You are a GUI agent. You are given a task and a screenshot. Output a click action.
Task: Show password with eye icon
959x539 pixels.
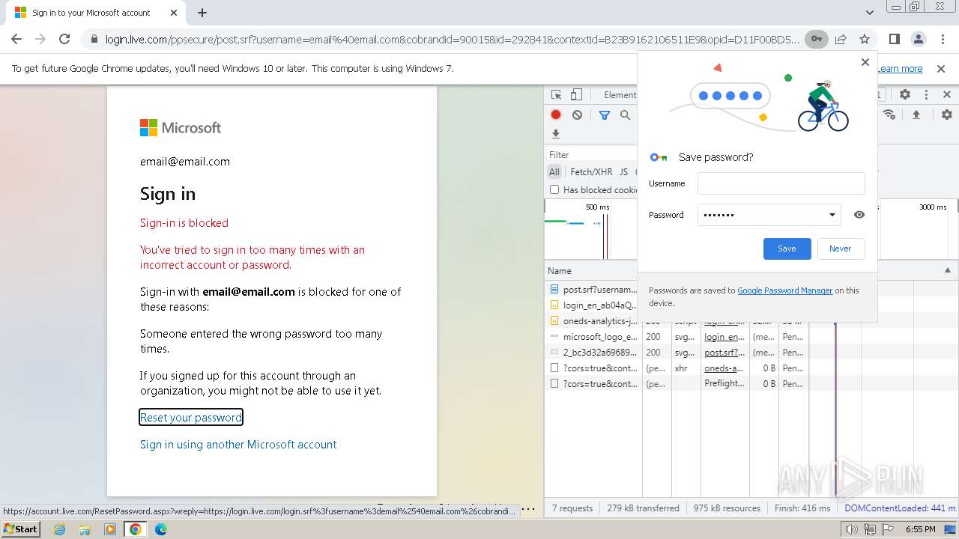click(x=859, y=215)
